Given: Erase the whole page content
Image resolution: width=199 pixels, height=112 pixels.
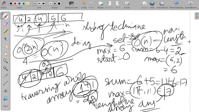Looking at the screenshot, I should [127, 5].
